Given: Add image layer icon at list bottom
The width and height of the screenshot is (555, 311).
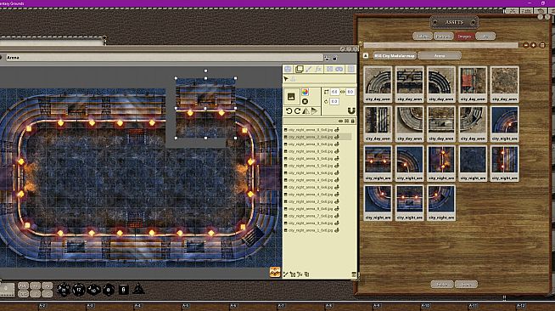Looking at the screenshot, I should click(293, 274).
